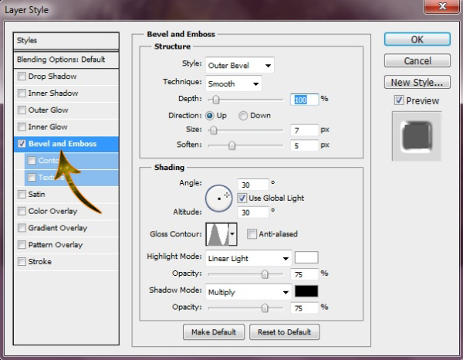Click the Angle light direction dial
463x360 pixels.
click(218, 198)
